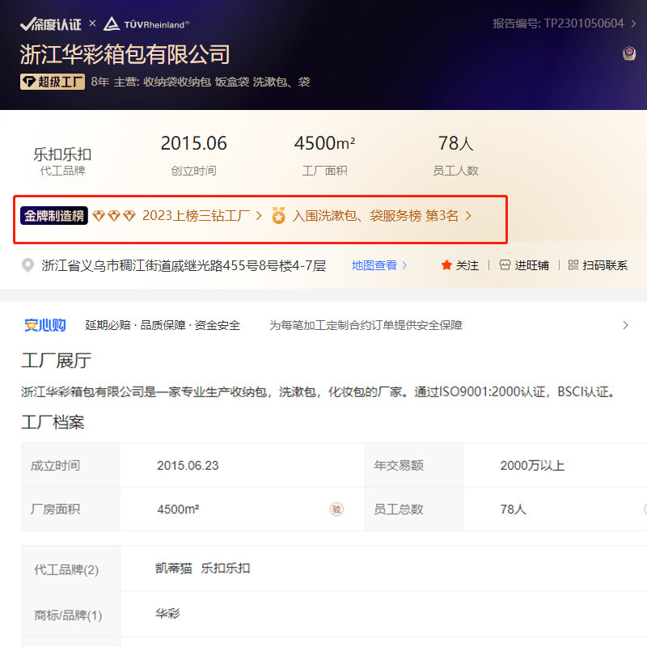Click 为每笔加工定制合约订单提供安全保障 text
The width and height of the screenshot is (647, 647).
[366, 325]
